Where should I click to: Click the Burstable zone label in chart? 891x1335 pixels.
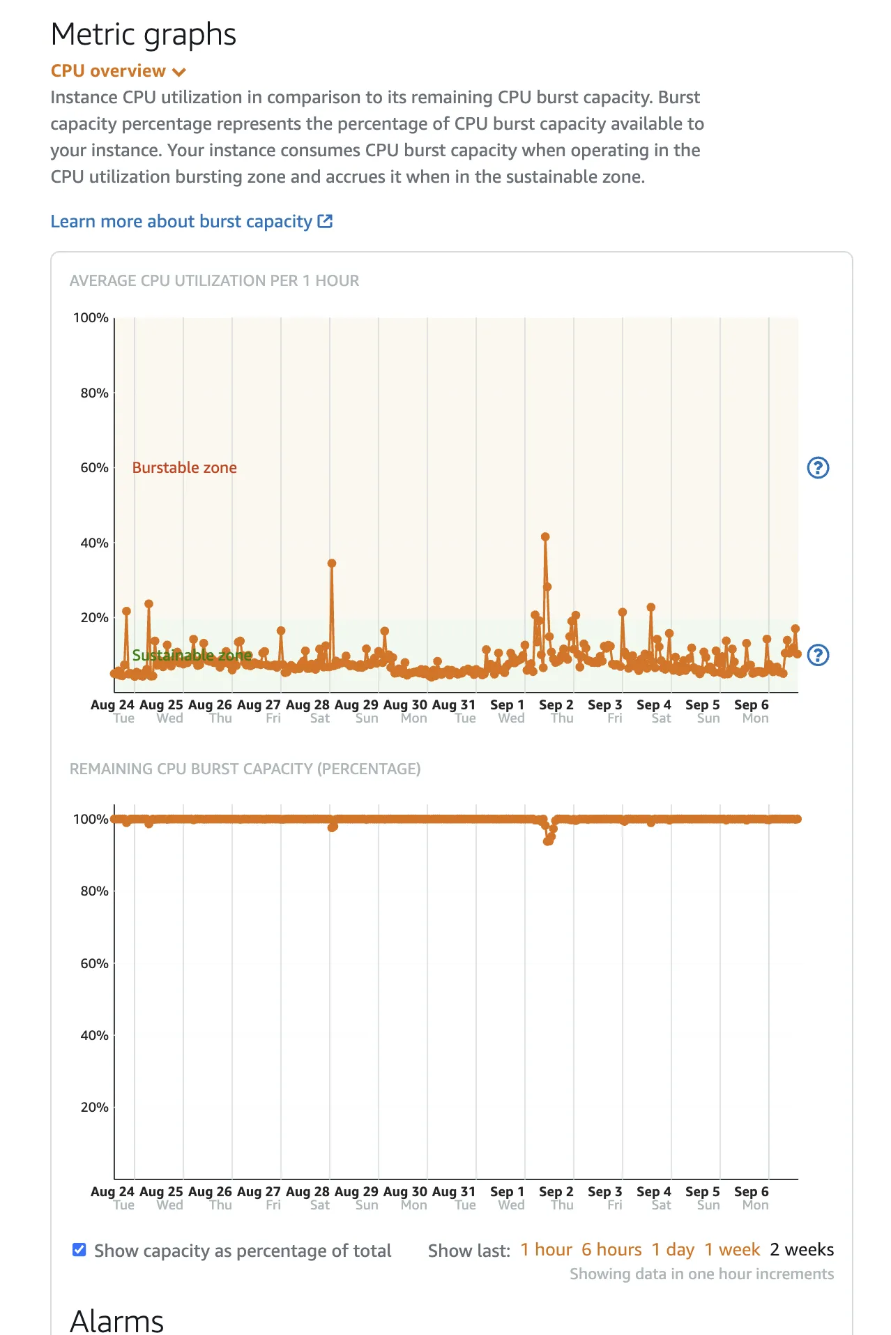[185, 468]
